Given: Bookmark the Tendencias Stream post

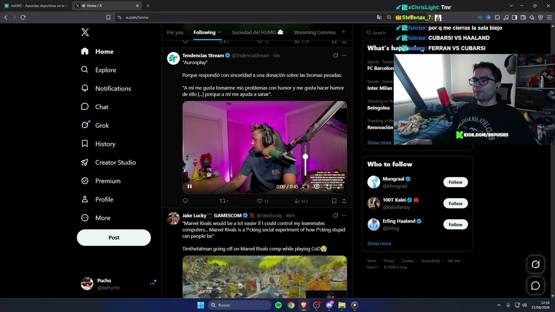Looking at the screenshot, I should pyautogui.click(x=334, y=201).
